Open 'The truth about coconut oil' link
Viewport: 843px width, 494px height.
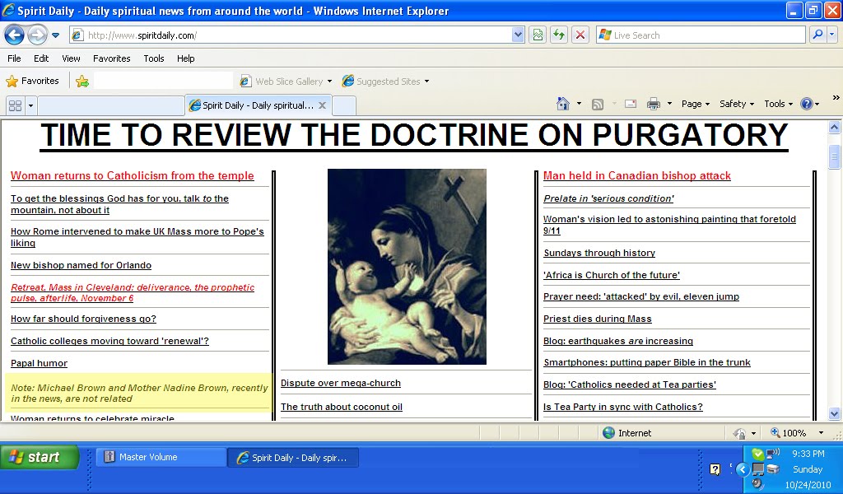pos(342,407)
